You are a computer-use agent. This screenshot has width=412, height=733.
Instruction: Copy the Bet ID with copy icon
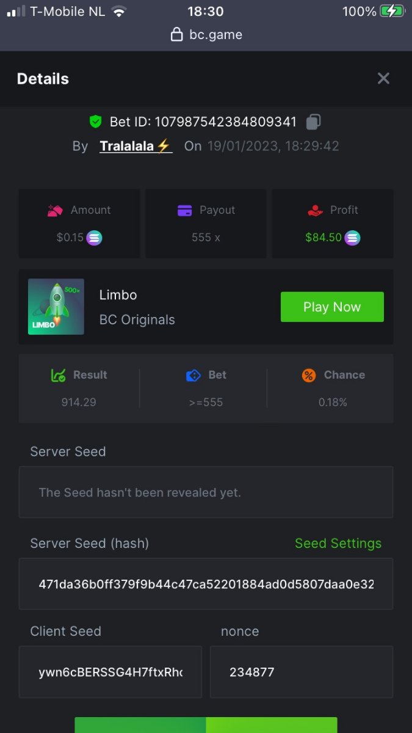click(x=313, y=122)
